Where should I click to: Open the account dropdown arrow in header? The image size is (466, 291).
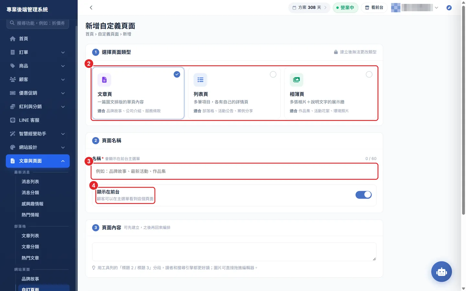(x=437, y=7)
